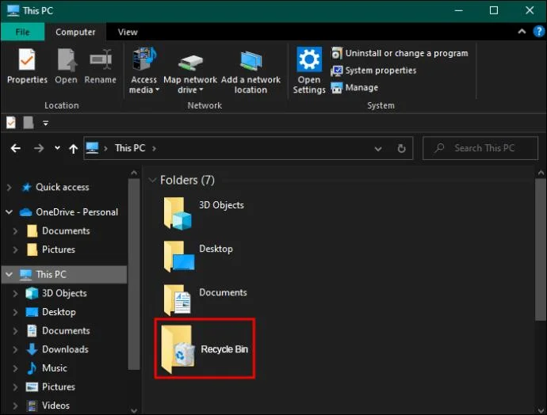
Task: Click System properties in the ribbon
Action: click(x=373, y=70)
